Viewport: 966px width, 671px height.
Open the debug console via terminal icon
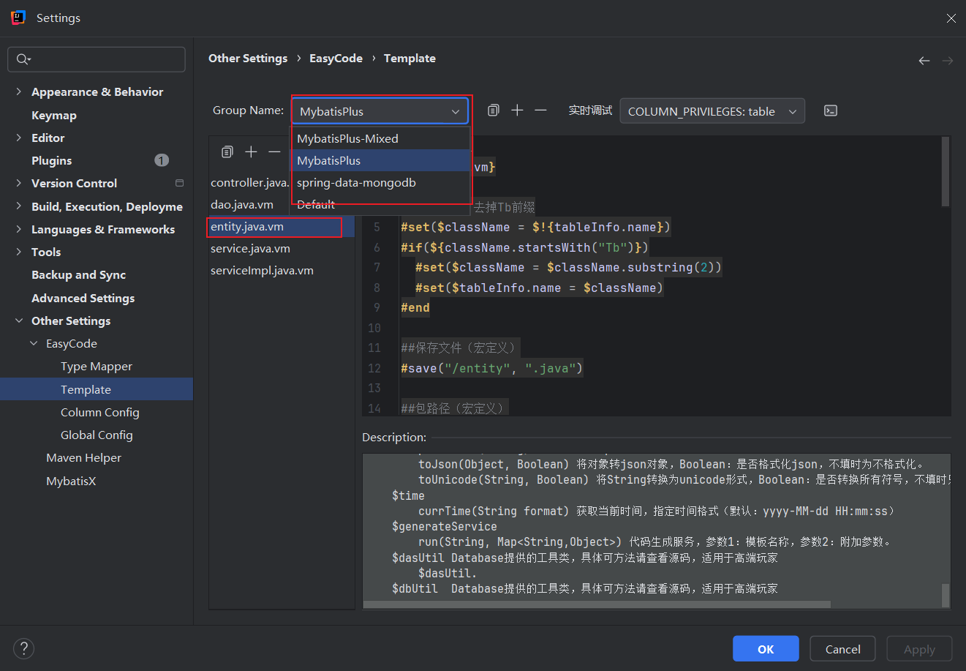[831, 110]
